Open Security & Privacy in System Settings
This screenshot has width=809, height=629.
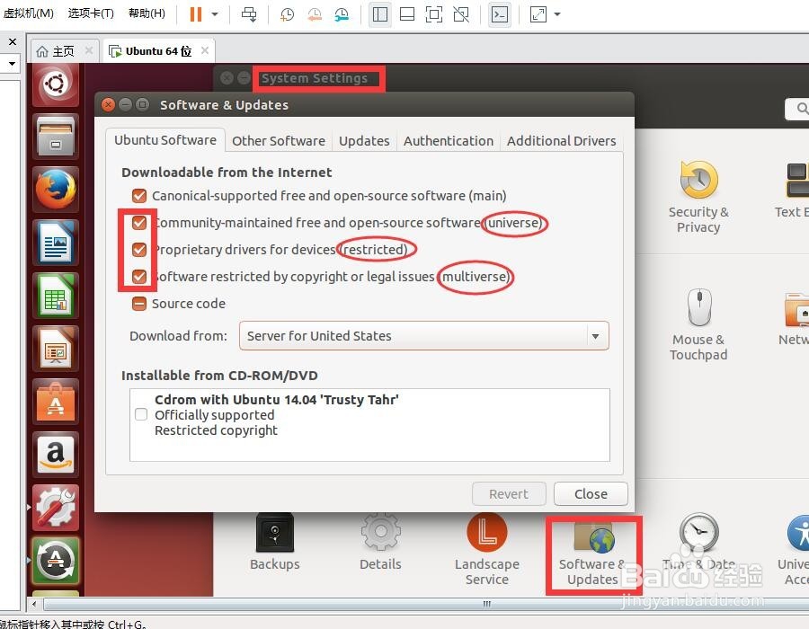[x=698, y=198]
